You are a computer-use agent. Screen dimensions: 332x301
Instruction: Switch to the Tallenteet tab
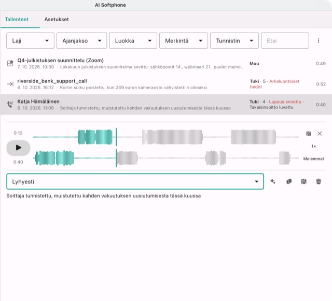[17, 20]
